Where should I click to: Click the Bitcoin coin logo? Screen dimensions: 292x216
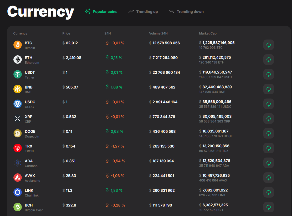click(18, 45)
